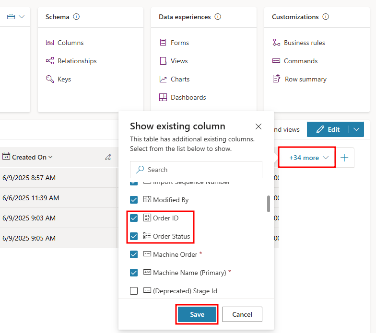
Task: Click the Schema info icon
Action: 76,17
